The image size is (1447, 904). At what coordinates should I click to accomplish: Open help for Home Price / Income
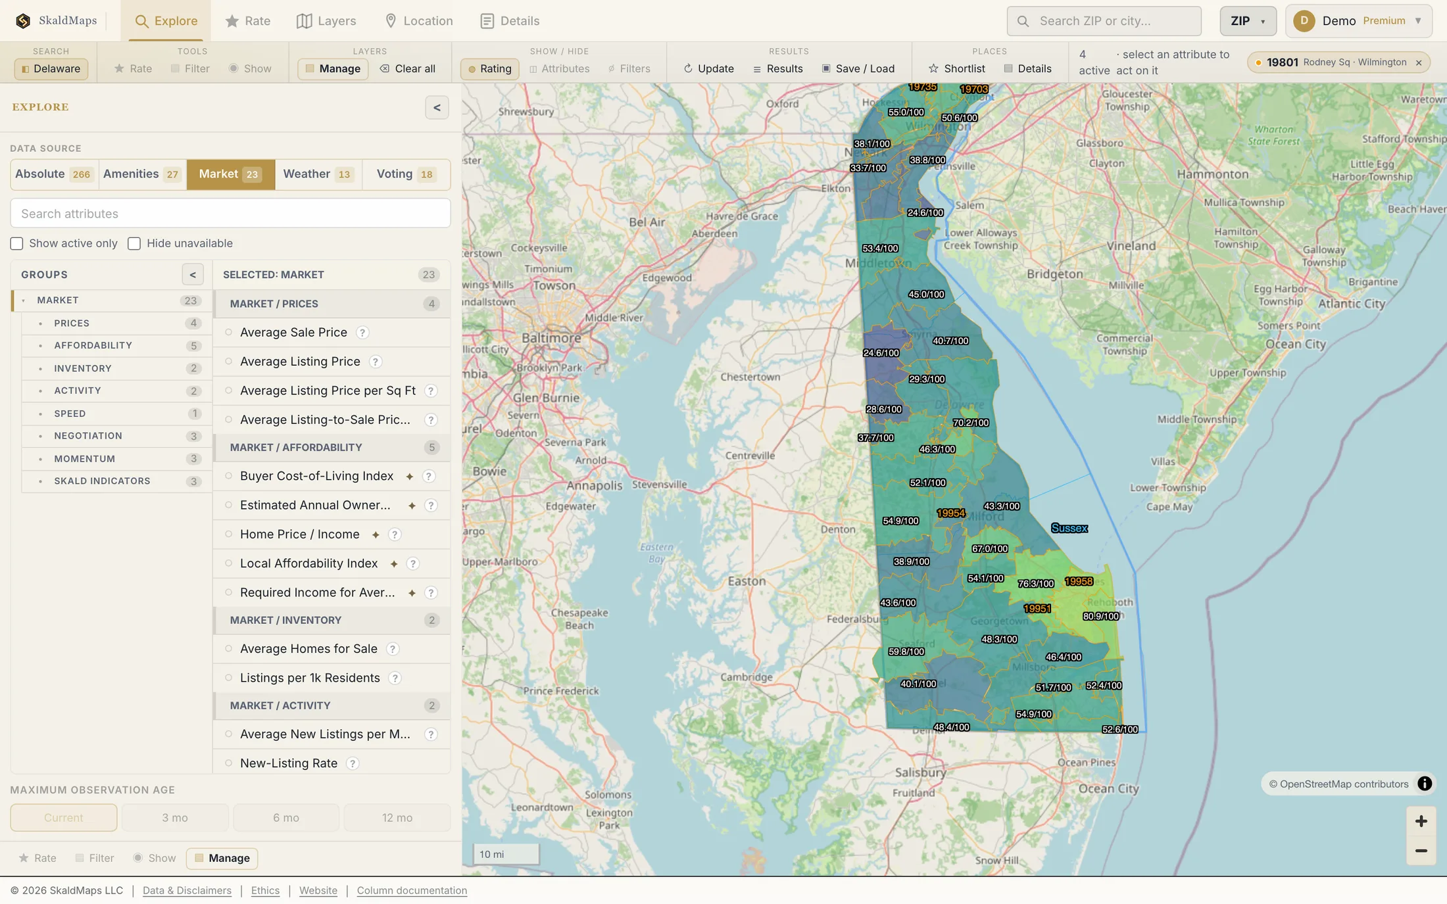coord(395,535)
